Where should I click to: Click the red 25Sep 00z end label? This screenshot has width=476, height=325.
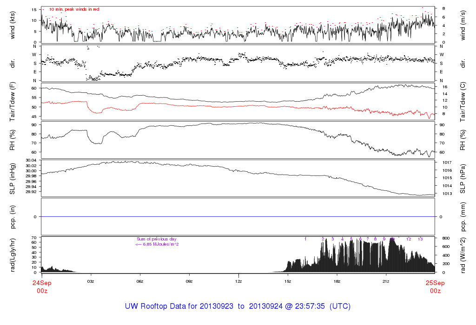click(x=435, y=286)
